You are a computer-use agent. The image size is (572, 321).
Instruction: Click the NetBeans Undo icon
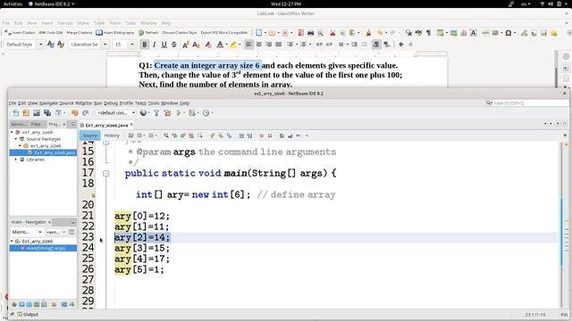pyautogui.click(x=75, y=113)
